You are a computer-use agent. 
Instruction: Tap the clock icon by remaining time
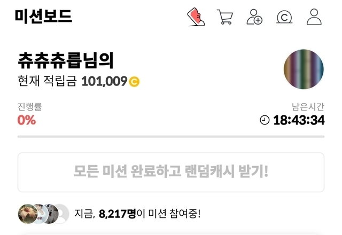[265, 120]
